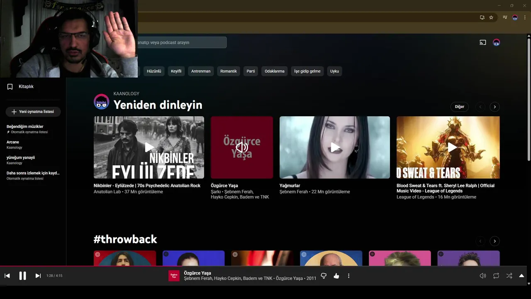The width and height of the screenshot is (531, 299).
Task: Open the Chrome profile avatar
Action: (x=515, y=17)
